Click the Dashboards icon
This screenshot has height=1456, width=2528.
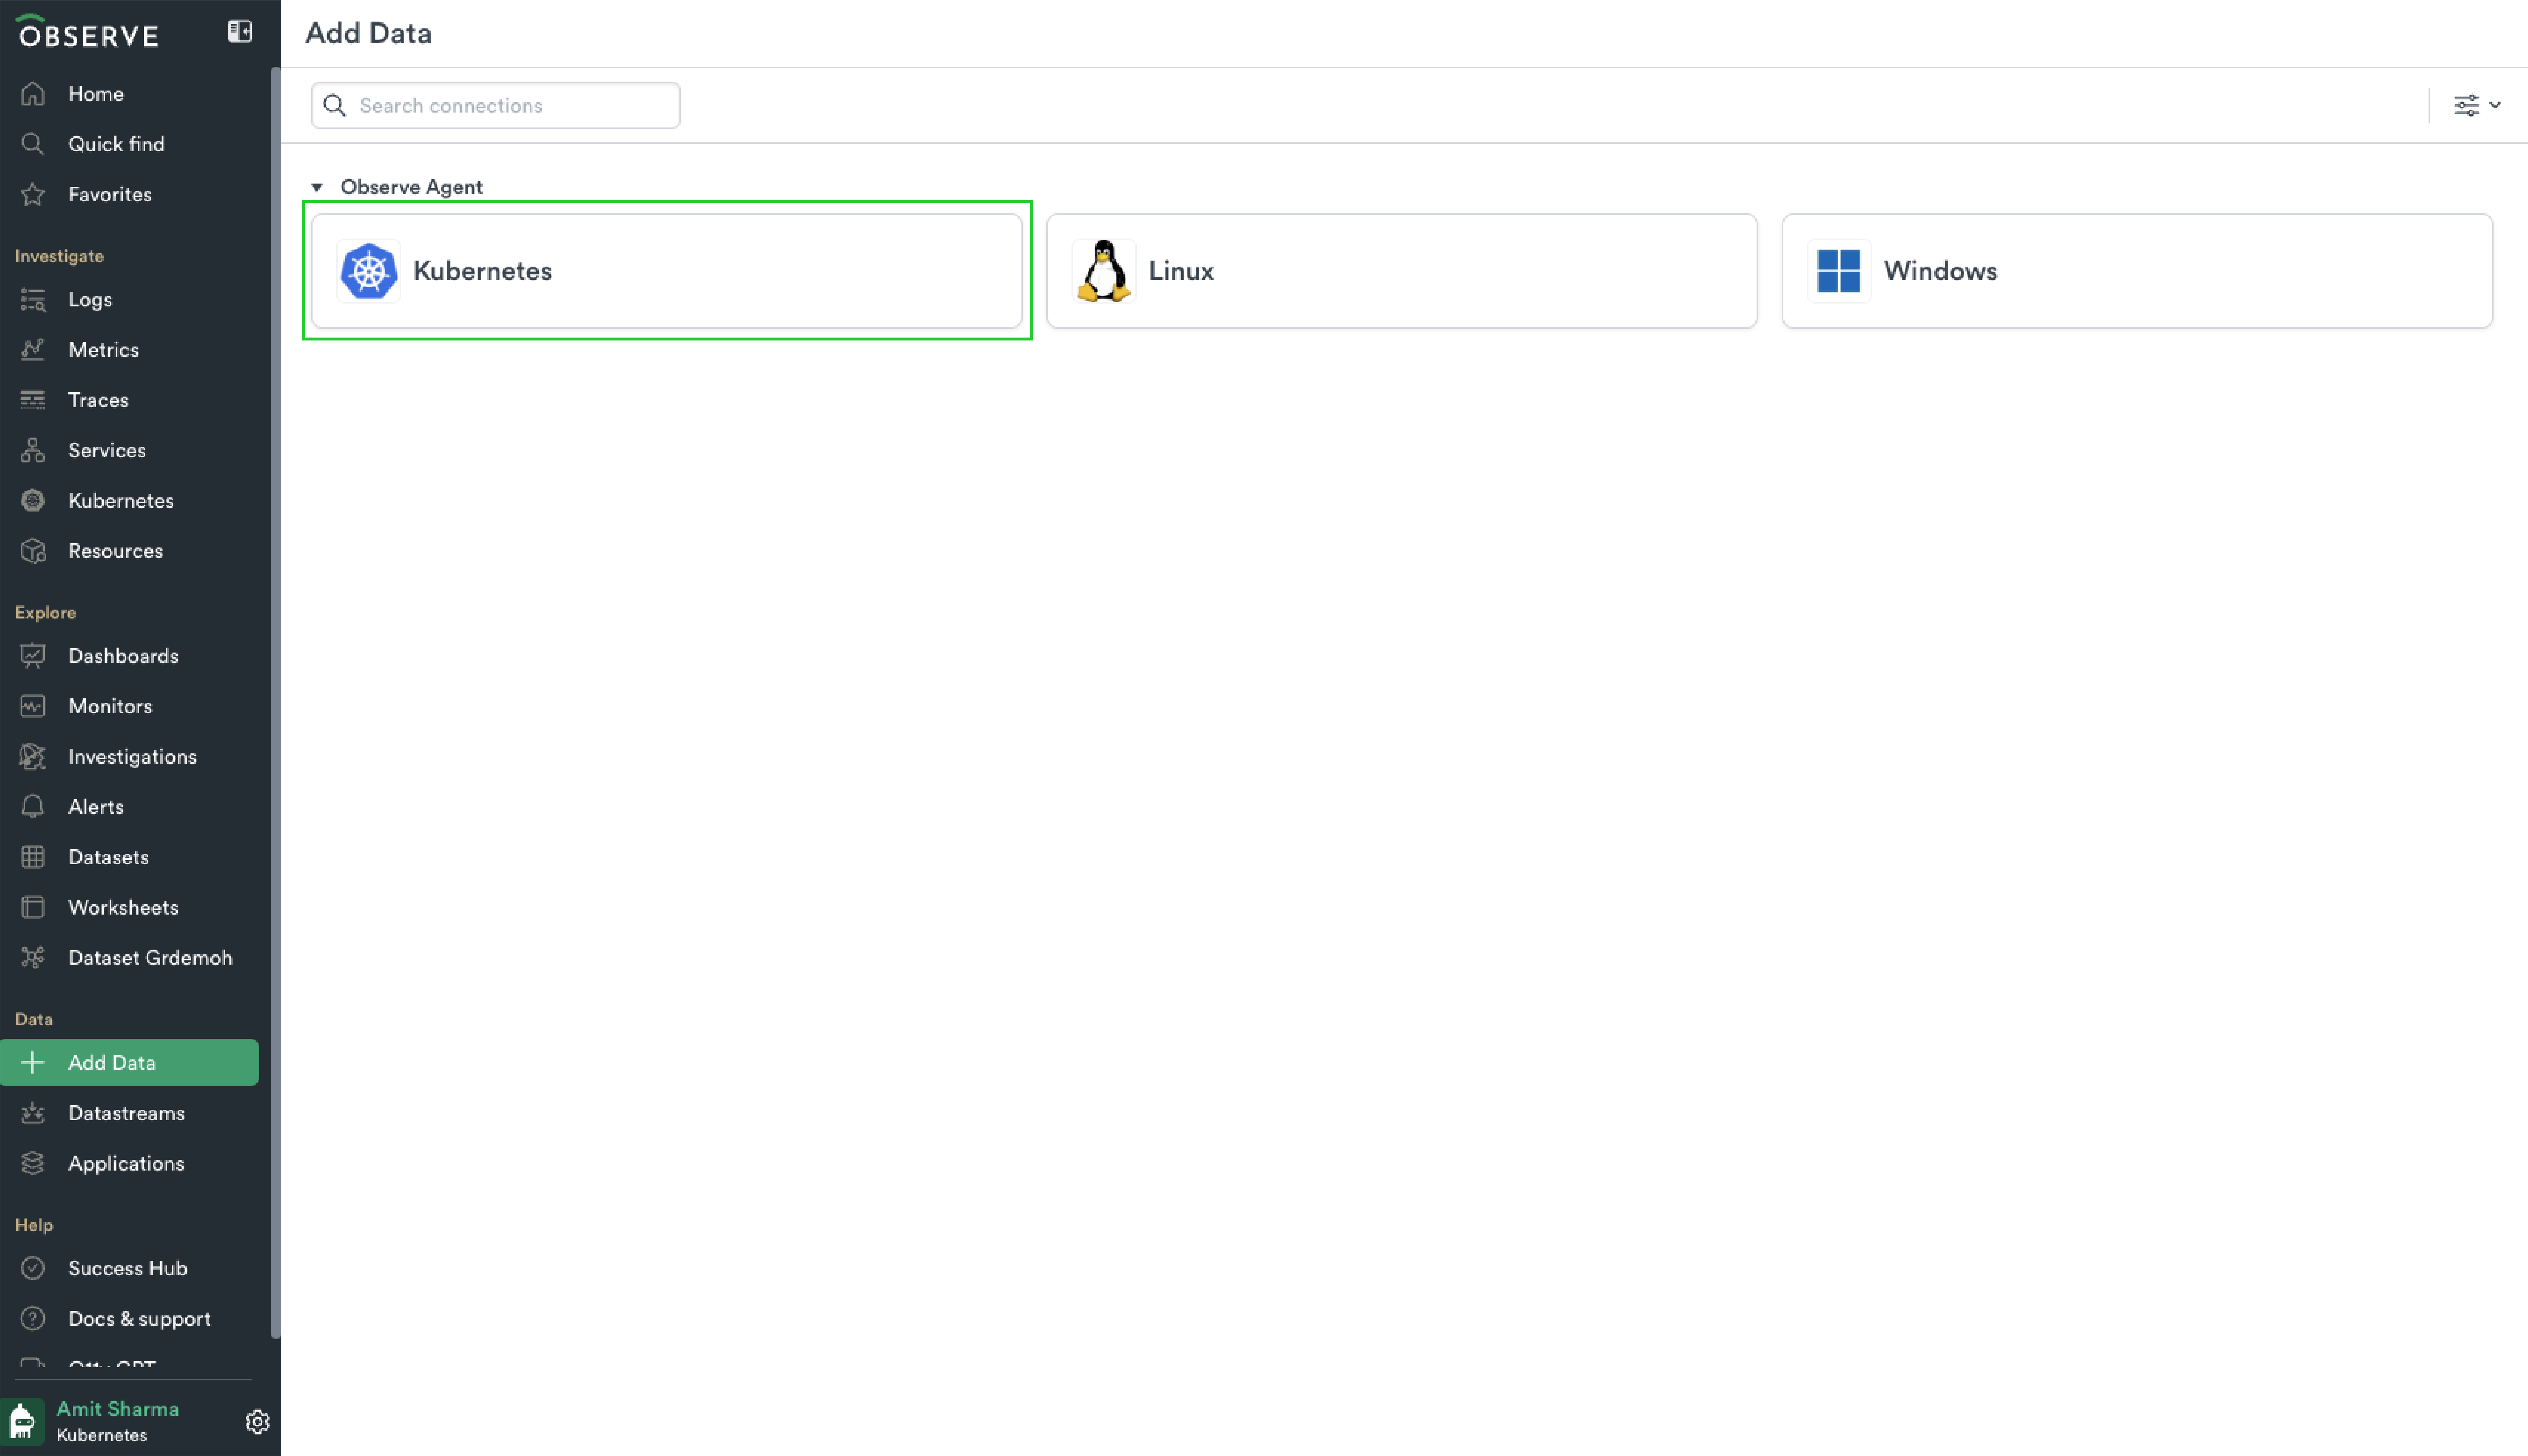click(x=33, y=656)
